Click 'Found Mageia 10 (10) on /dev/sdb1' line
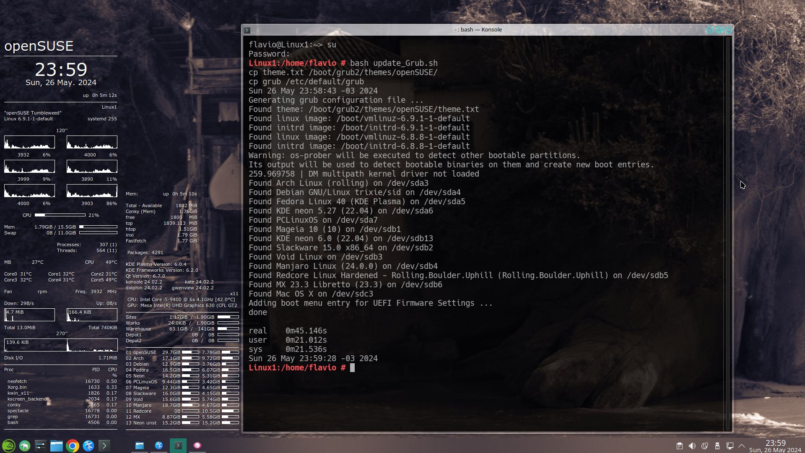 (x=325, y=229)
